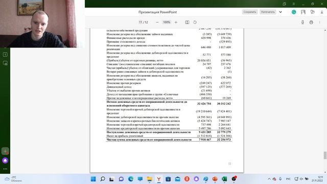Zoom in the PDF with plus button
The height and width of the screenshot is (184, 327).
176,22
